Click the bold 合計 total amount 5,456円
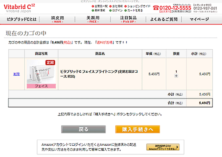The image size is (222, 157). tap(204, 103)
